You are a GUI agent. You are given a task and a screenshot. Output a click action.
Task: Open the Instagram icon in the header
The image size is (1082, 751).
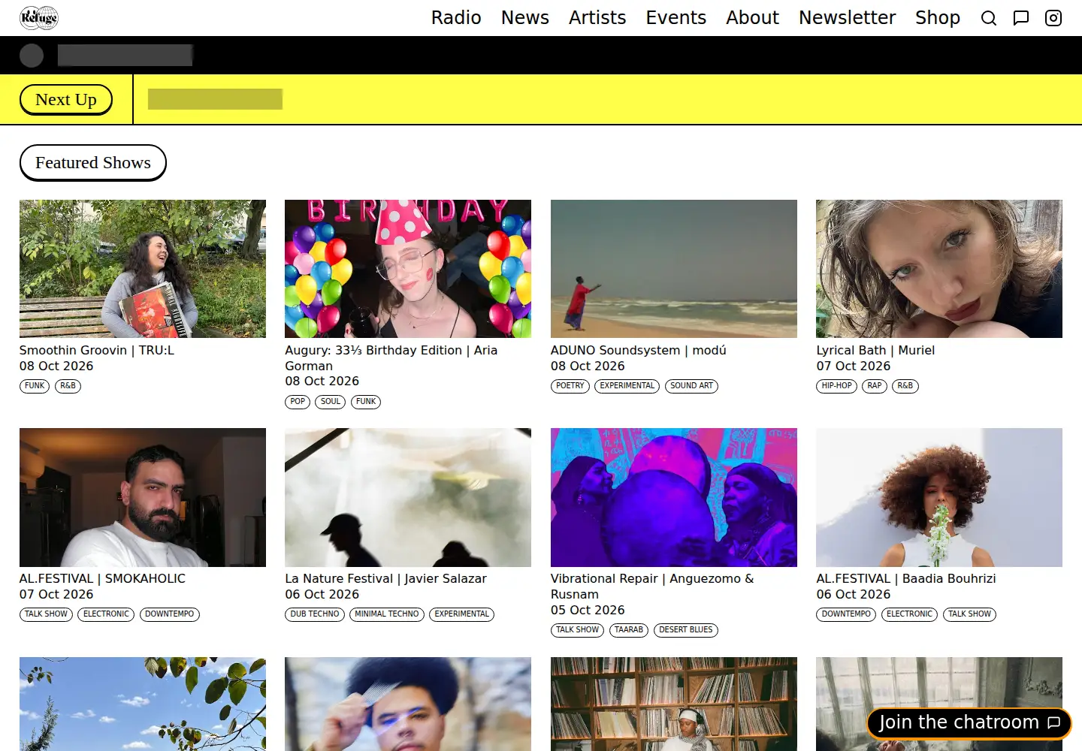(x=1053, y=18)
